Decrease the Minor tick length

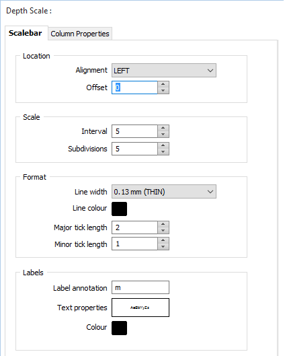(x=163, y=247)
